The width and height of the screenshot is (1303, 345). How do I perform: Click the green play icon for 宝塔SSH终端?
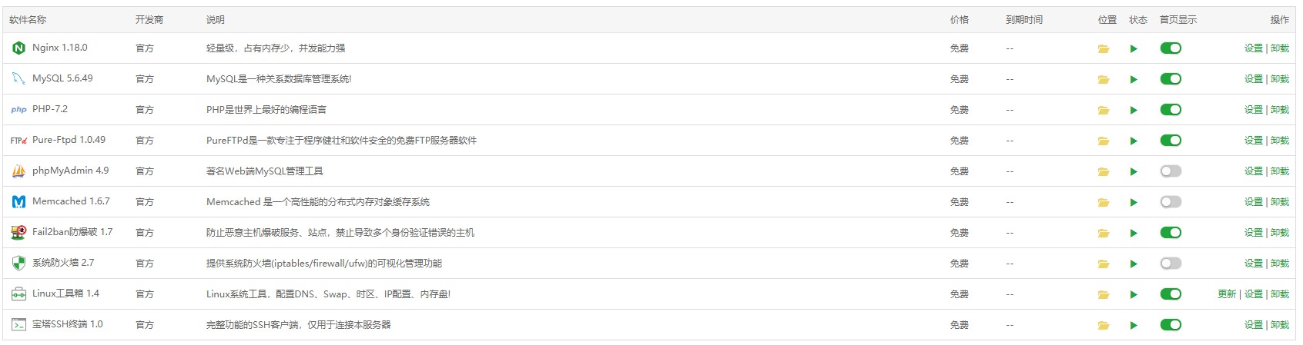1134,325
